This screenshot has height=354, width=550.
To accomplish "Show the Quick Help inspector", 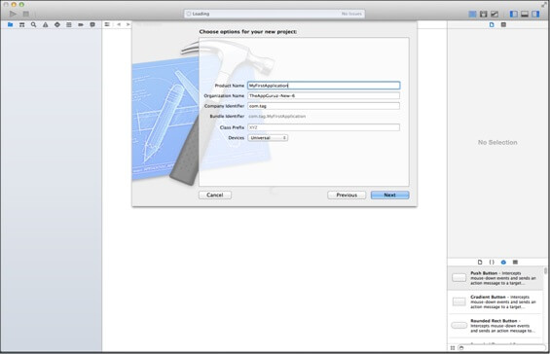I will click(x=503, y=24).
